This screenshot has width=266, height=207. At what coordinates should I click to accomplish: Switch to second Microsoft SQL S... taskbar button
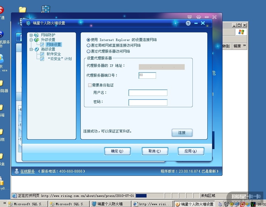69,204
